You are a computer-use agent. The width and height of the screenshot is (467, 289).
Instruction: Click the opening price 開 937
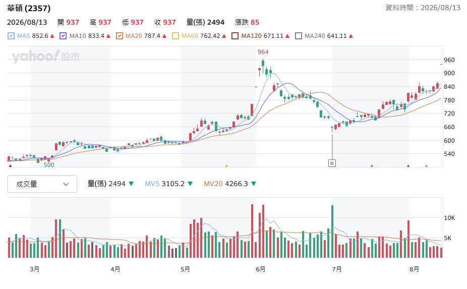tap(68, 22)
